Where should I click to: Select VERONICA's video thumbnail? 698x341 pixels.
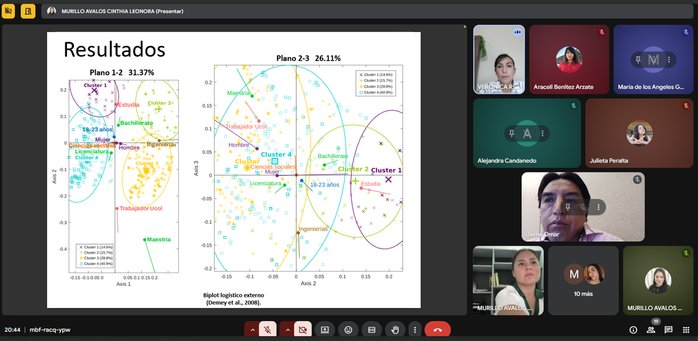coord(499,59)
